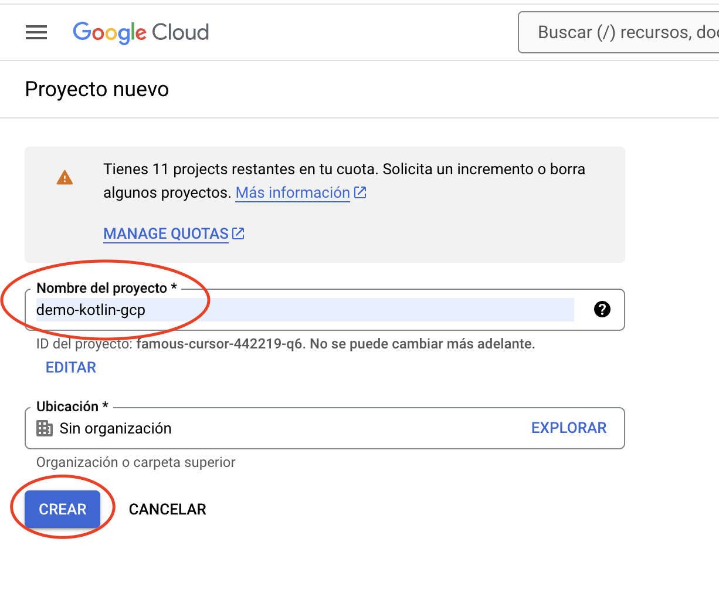
Task: Click EDITAR to change the project ID
Action: click(70, 367)
